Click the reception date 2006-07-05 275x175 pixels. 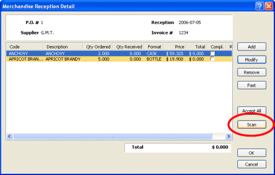click(190, 23)
